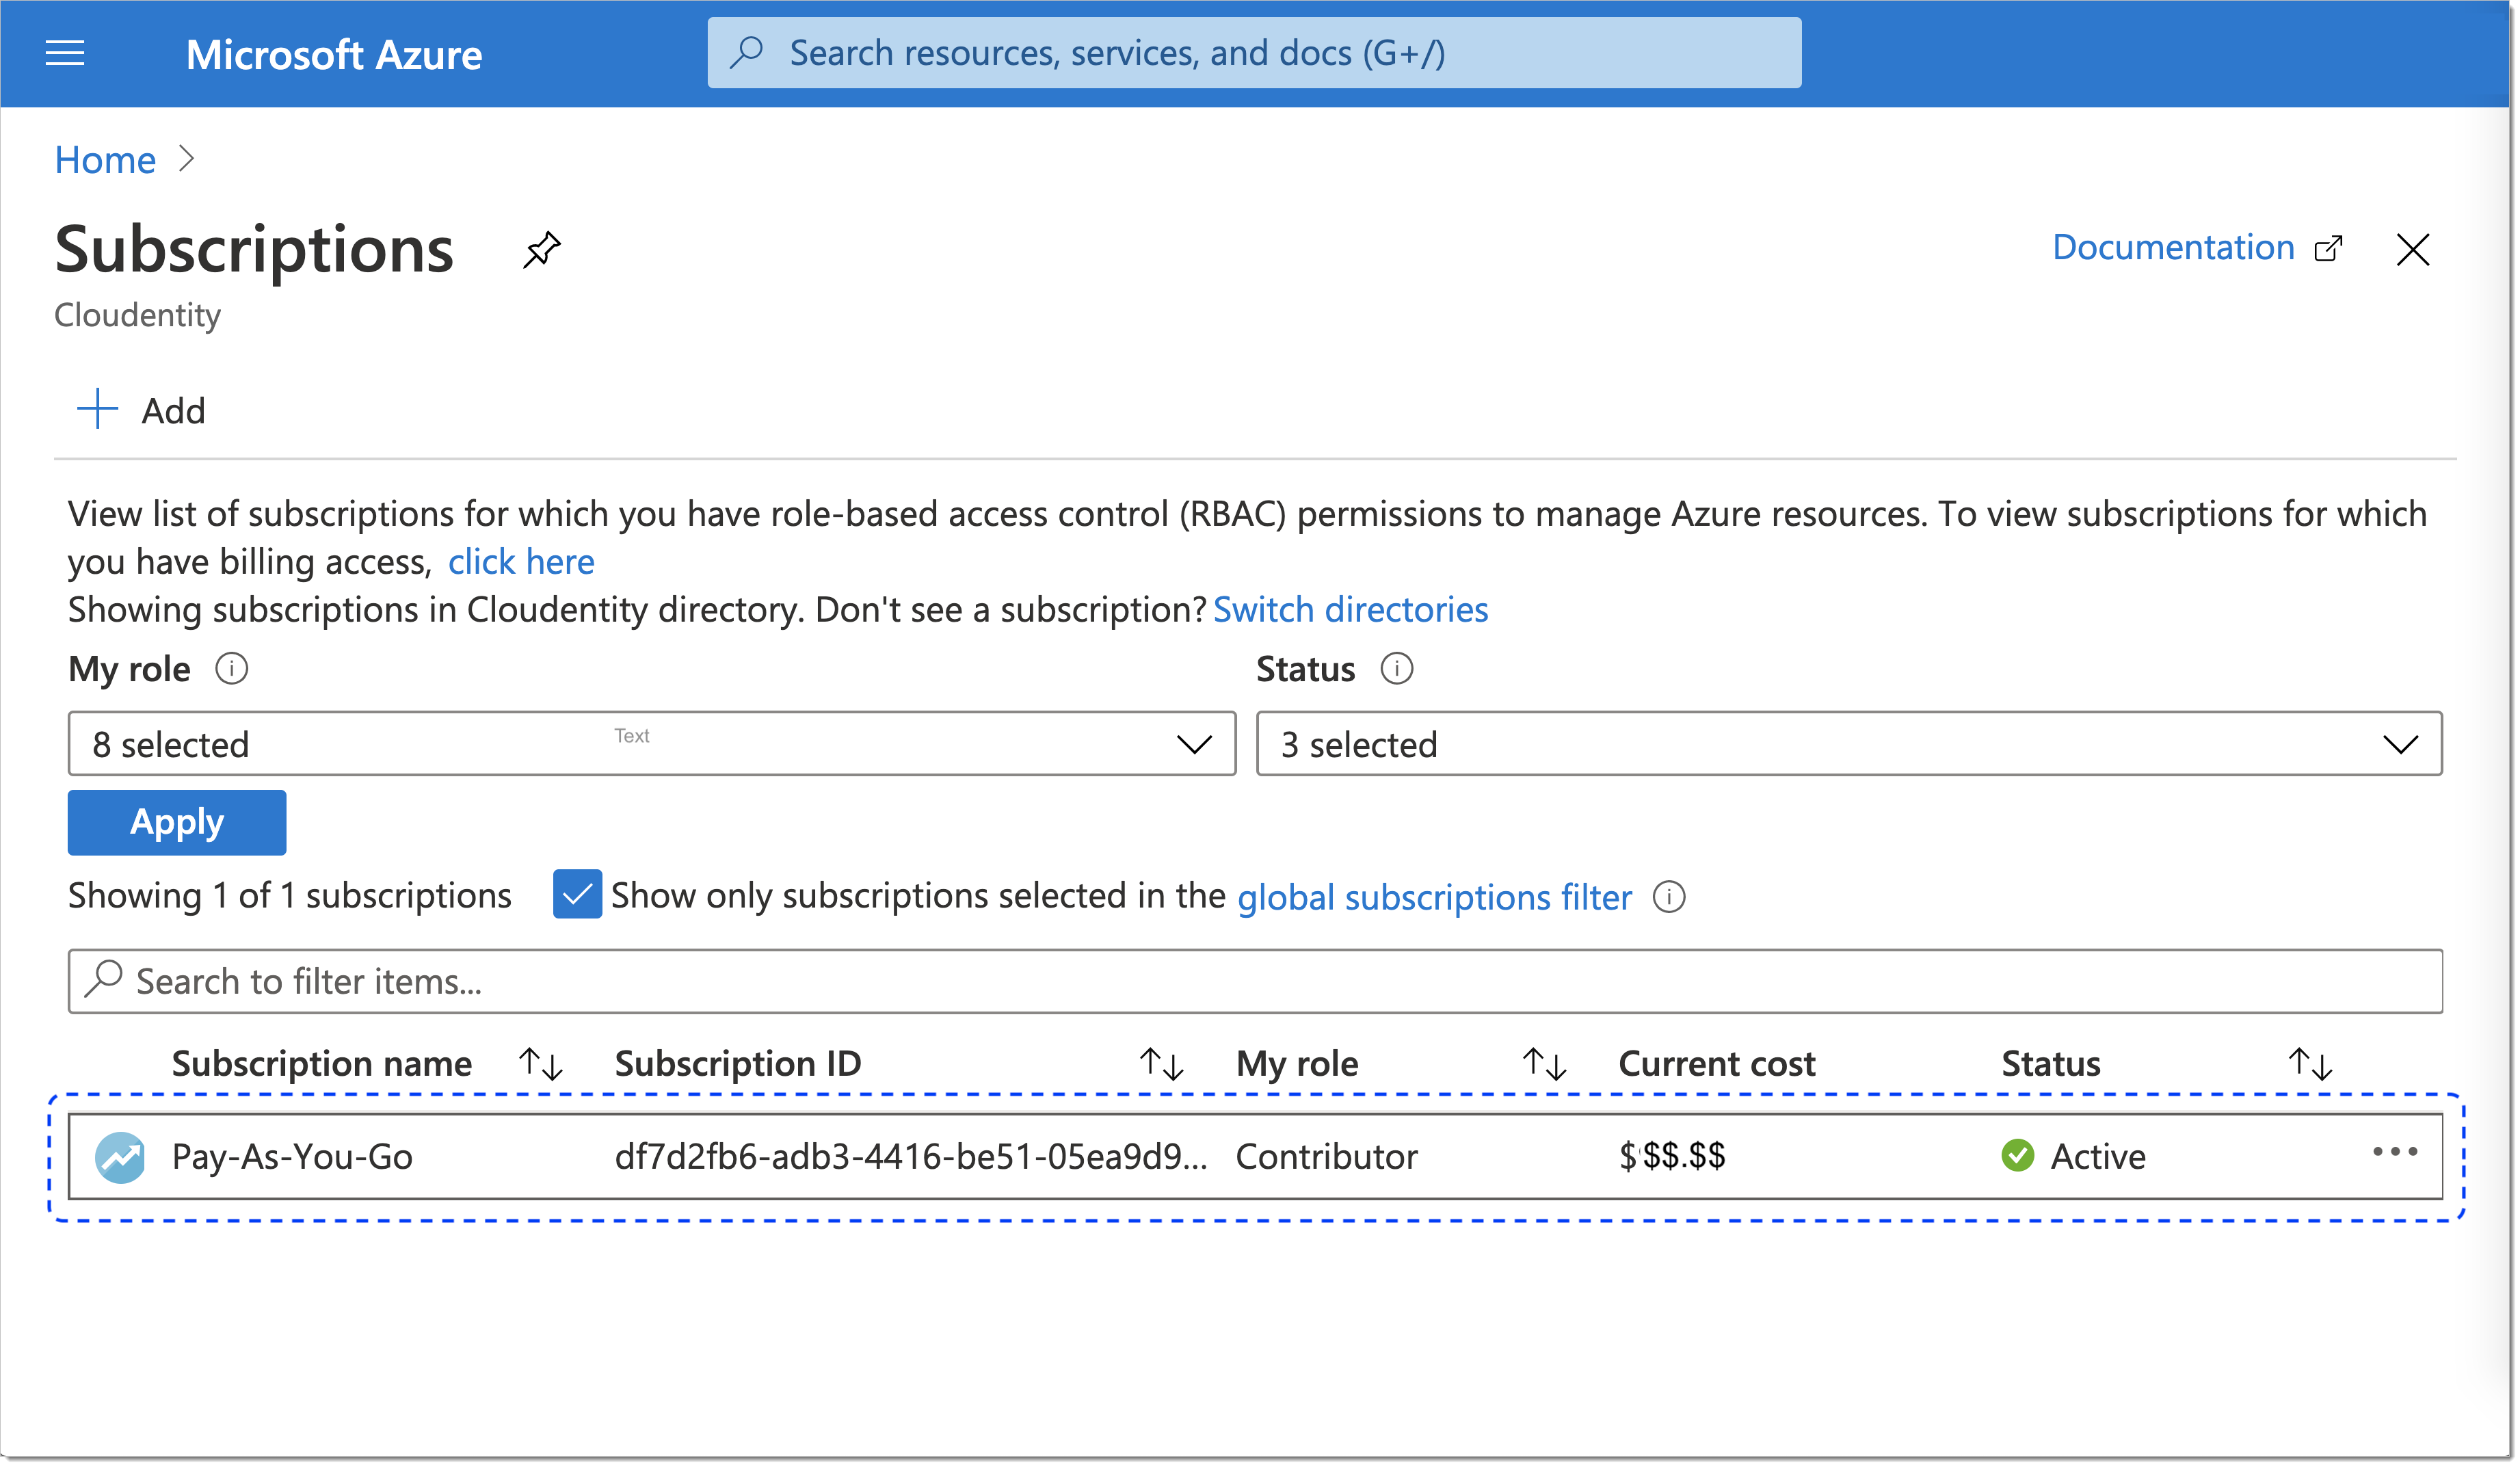The width and height of the screenshot is (2520, 1467).
Task: Pin the Subscriptions blade to dashboard
Action: pyautogui.click(x=542, y=250)
